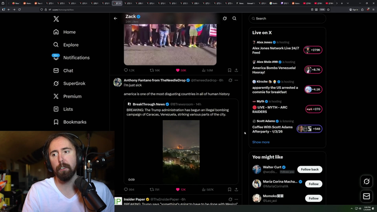Click the +8.7K listeners badge
The height and width of the screenshot is (212, 377).
pyautogui.click(x=313, y=69)
